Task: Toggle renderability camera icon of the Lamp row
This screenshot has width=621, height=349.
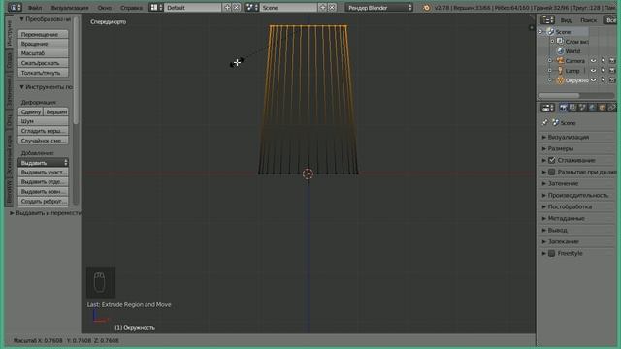Action: 612,71
